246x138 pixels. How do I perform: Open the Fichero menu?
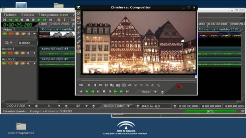(x=10, y=15)
